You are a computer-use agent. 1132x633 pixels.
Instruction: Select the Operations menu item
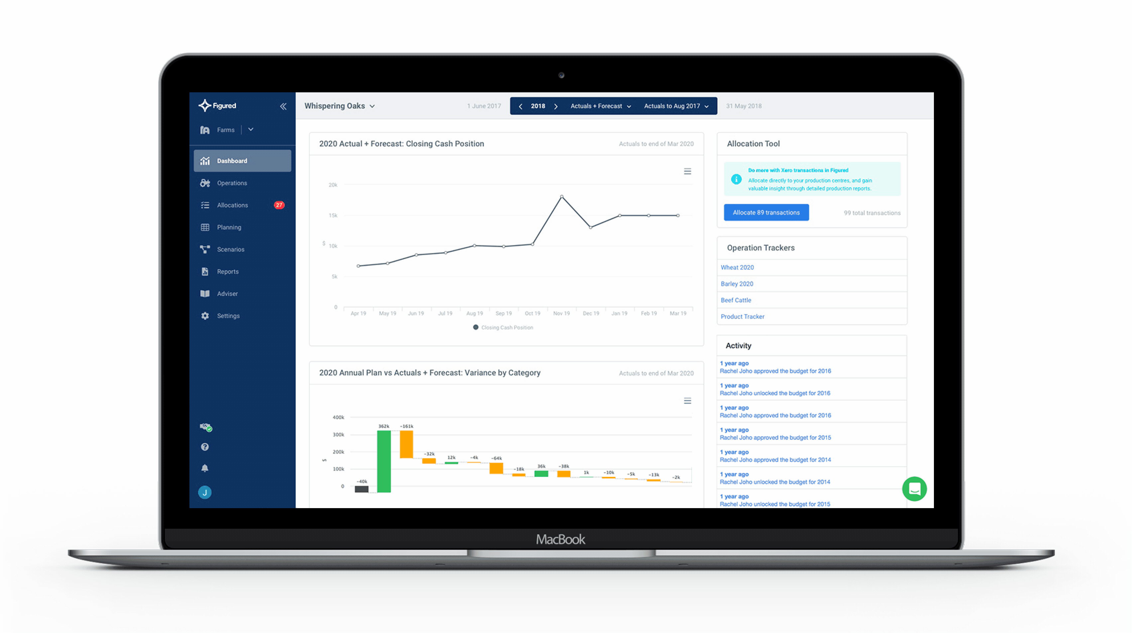click(231, 183)
